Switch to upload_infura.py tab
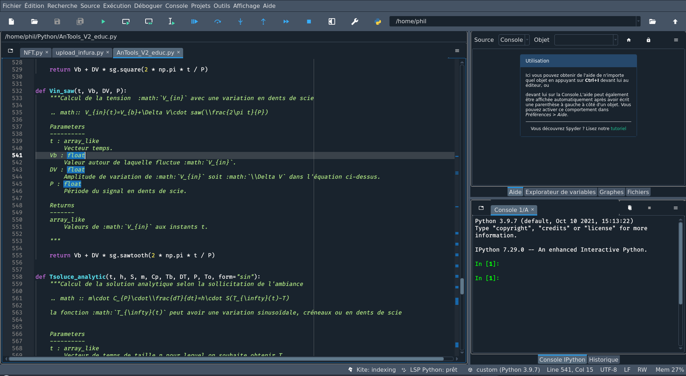This screenshot has height=376, width=686. click(79, 53)
